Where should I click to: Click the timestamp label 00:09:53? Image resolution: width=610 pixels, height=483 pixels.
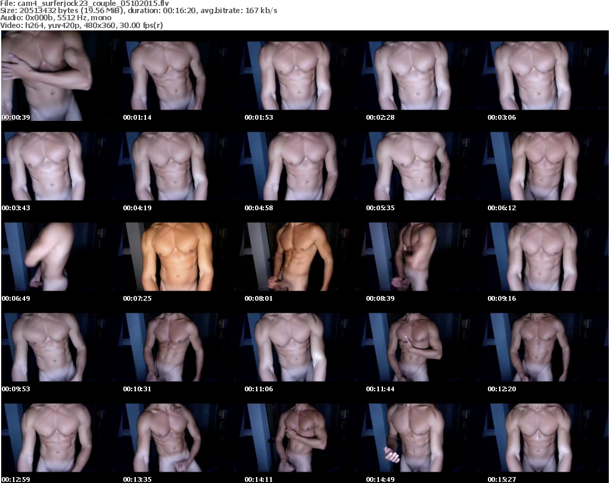pos(16,389)
